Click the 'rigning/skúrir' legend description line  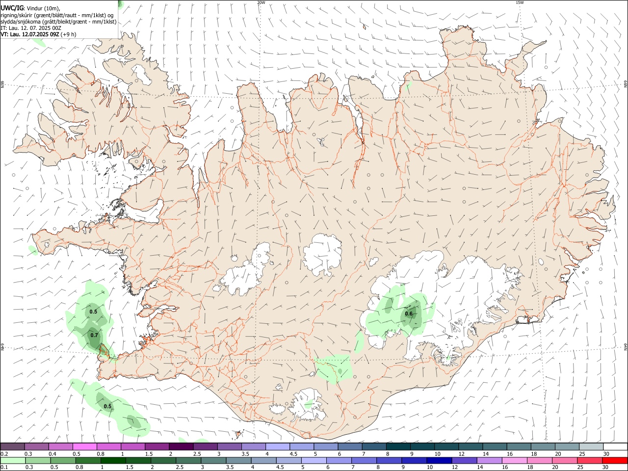[x=57, y=15]
